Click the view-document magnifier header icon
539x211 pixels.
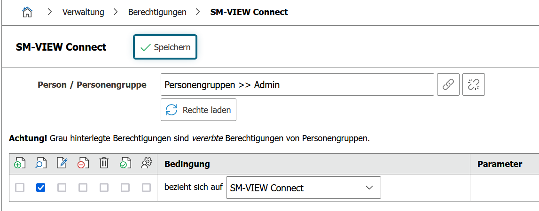click(x=41, y=164)
